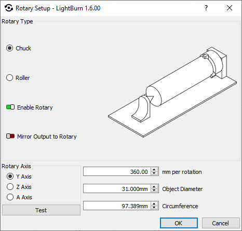Increase Object Diameter with up arrow
Screen dimensions: 242x231
click(154, 186)
